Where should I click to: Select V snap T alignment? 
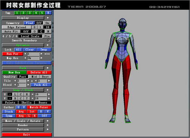pos(27,98)
